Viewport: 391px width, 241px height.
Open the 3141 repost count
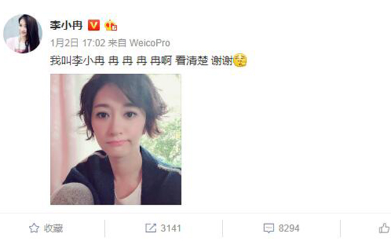(x=171, y=228)
